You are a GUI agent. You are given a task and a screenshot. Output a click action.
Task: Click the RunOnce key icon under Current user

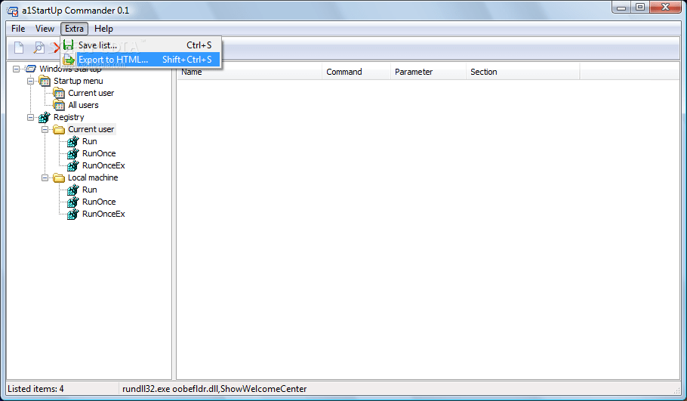point(73,153)
